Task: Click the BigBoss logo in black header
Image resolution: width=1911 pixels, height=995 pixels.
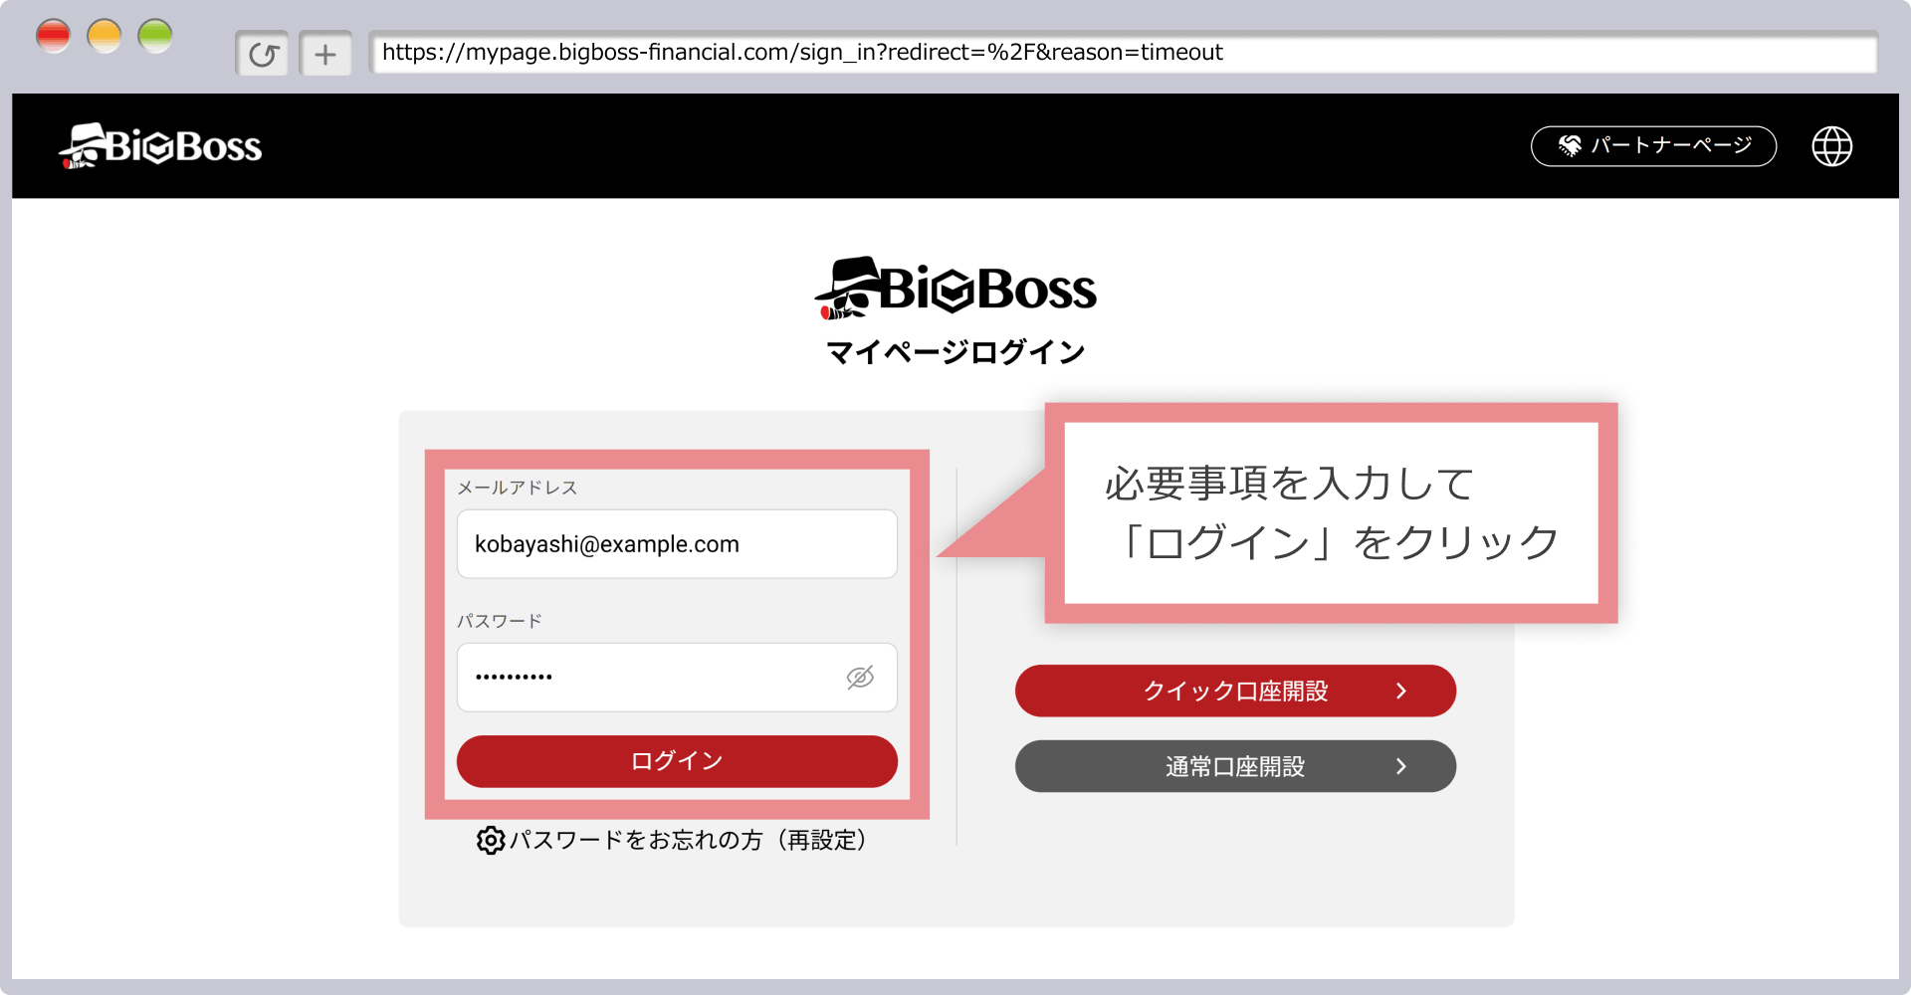Action: coord(160,146)
